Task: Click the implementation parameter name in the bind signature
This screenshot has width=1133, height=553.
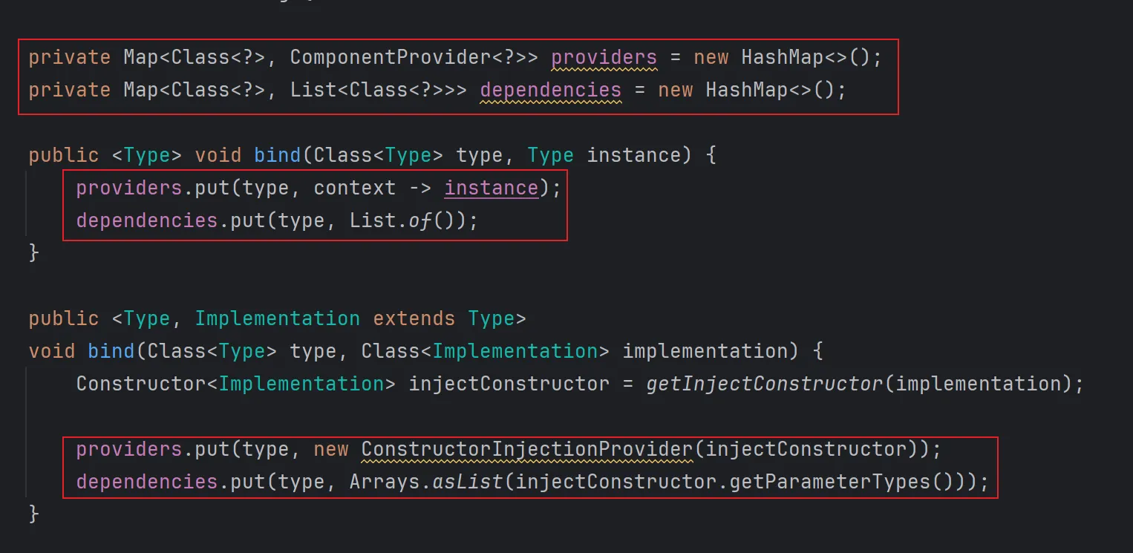Action: point(699,351)
